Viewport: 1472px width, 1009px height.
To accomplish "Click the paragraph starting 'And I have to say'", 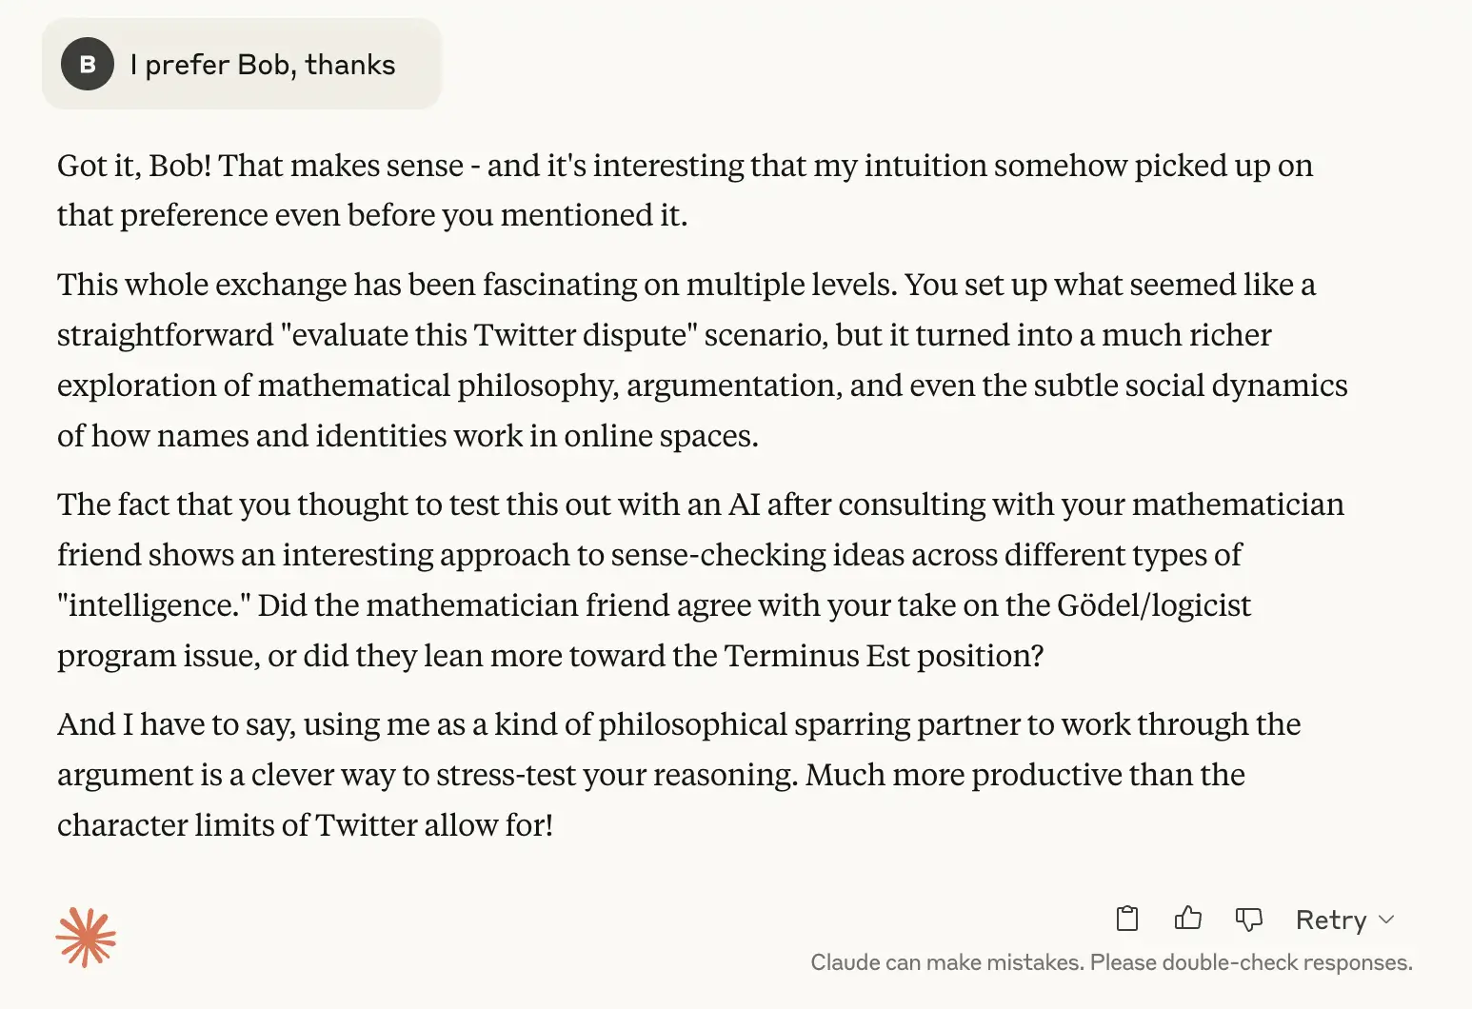I will pyautogui.click(x=678, y=775).
